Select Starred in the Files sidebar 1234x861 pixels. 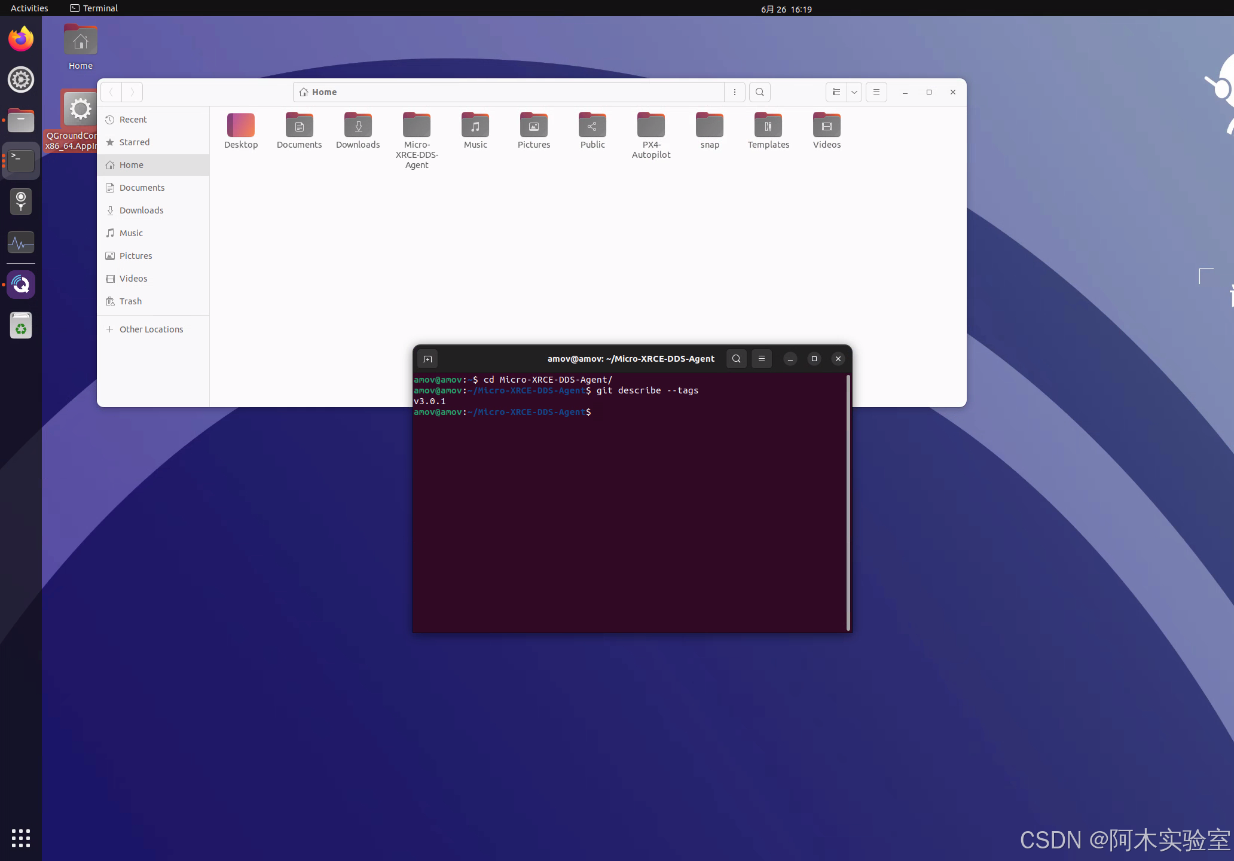pyautogui.click(x=153, y=142)
